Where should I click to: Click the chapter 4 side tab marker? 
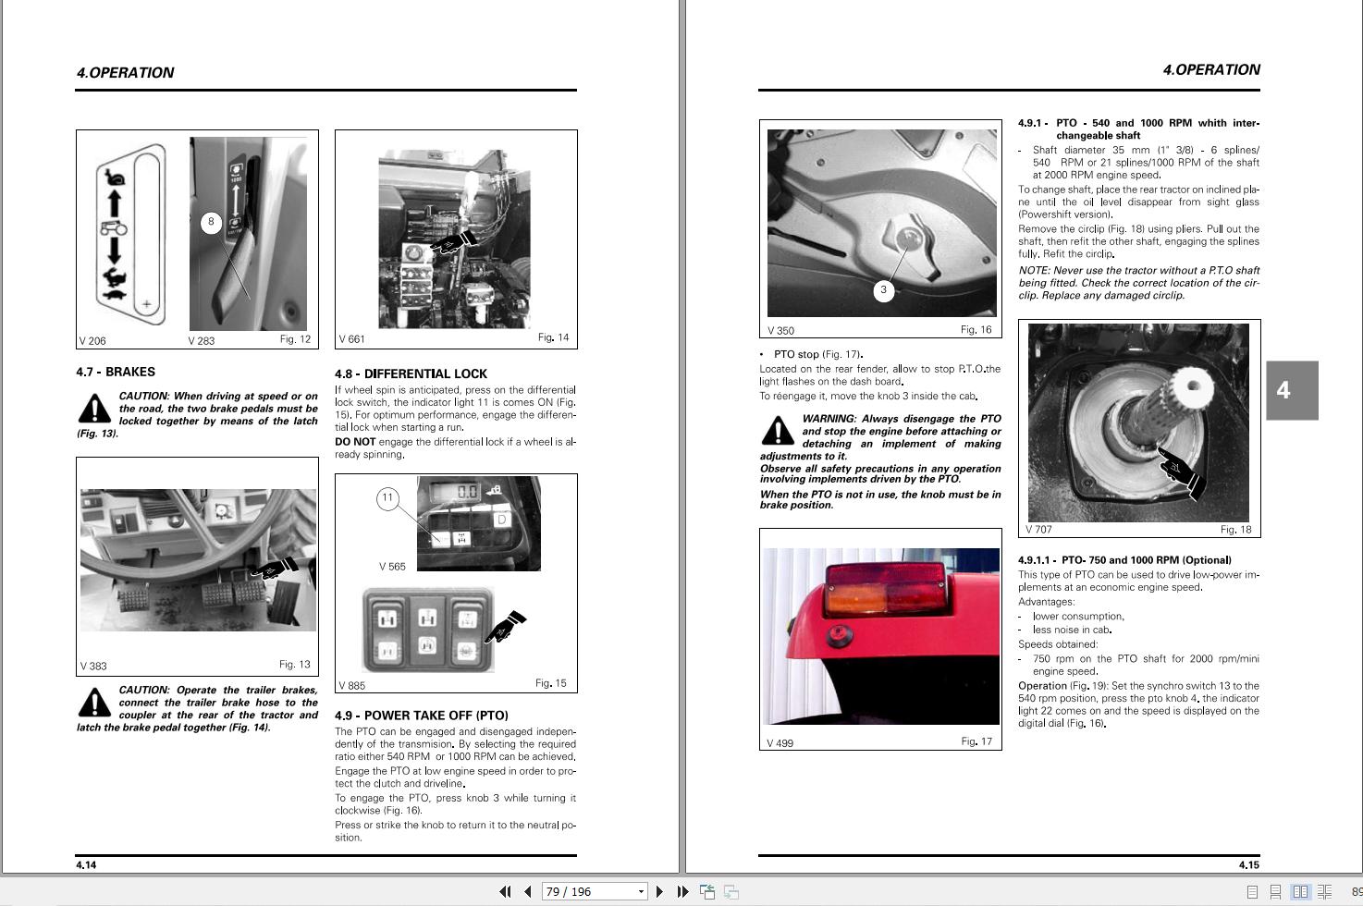click(x=1292, y=390)
